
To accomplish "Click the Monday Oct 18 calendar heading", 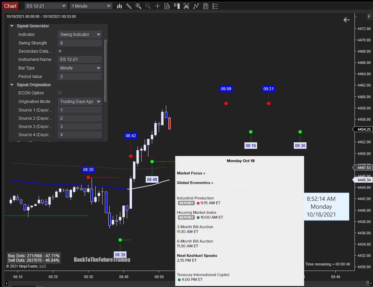I will coord(241,161).
